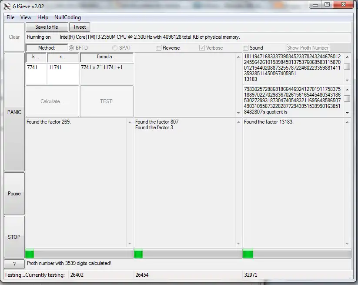358x285 pixels.
Task: Click Show Proth Number button
Action: tap(308, 48)
